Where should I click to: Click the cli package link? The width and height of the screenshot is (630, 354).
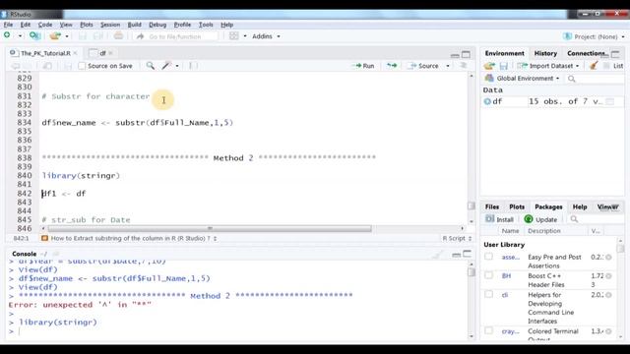coord(505,295)
